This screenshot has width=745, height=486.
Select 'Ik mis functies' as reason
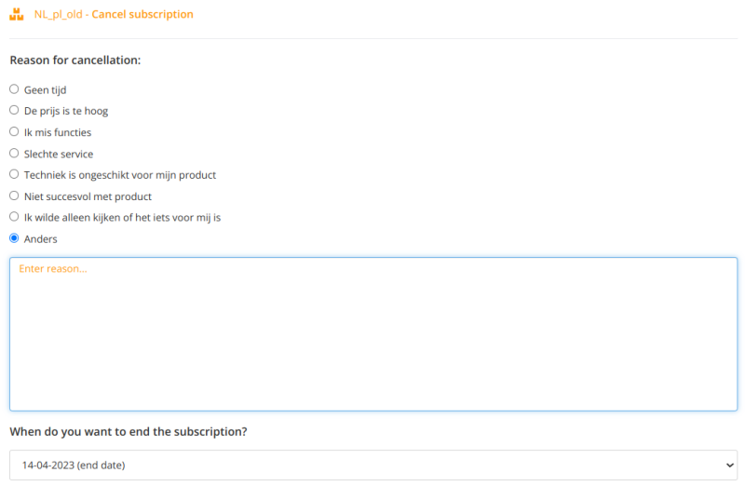tap(14, 131)
